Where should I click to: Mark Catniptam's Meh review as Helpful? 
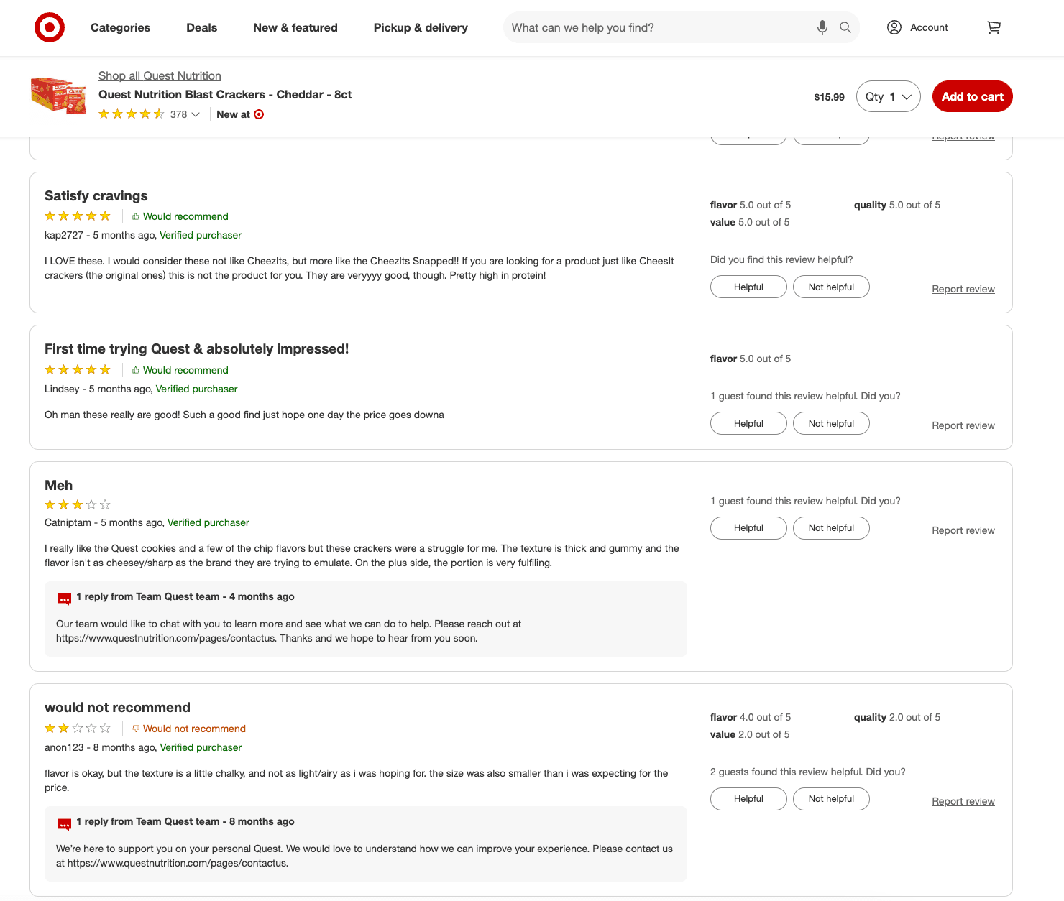pos(748,528)
